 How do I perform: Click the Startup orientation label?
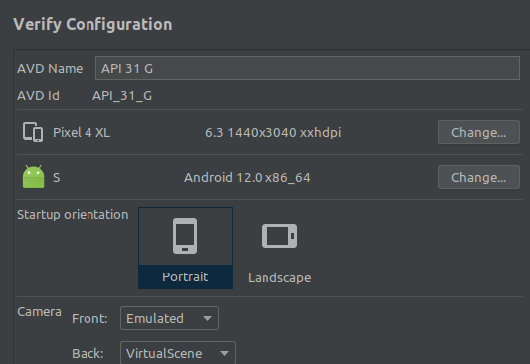[x=73, y=215]
